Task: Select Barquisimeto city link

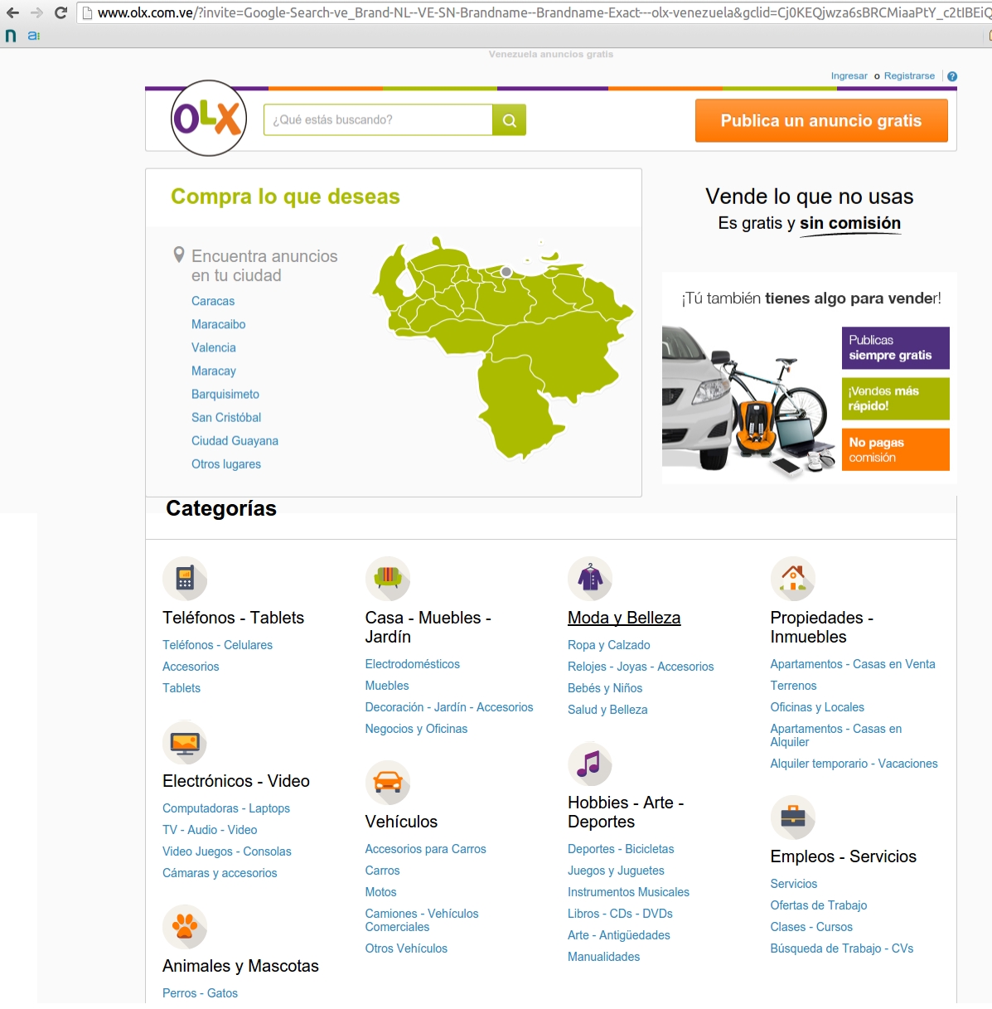Action: (x=225, y=394)
